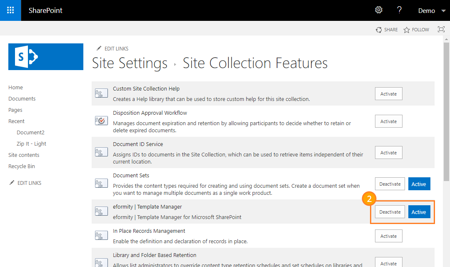This screenshot has width=450, height=267.
Task: Click Custom Site Collection Help feature icon
Action: coord(101,93)
